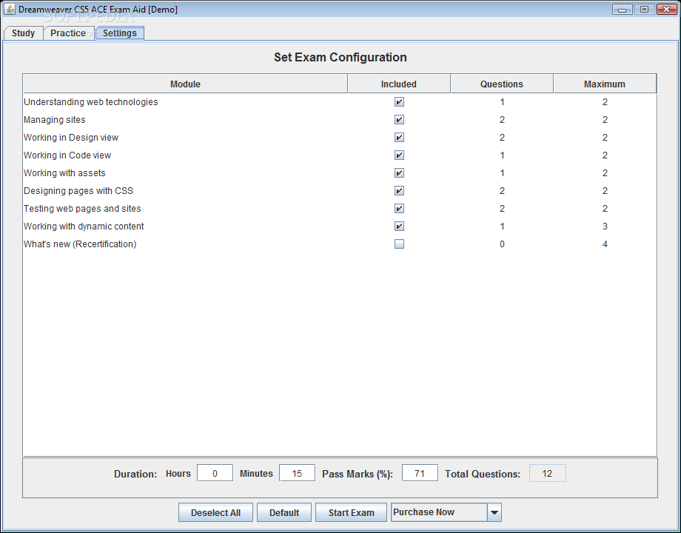This screenshot has width=681, height=533.
Task: Open the Purchase Now dropdown arrow
Action: click(x=494, y=512)
